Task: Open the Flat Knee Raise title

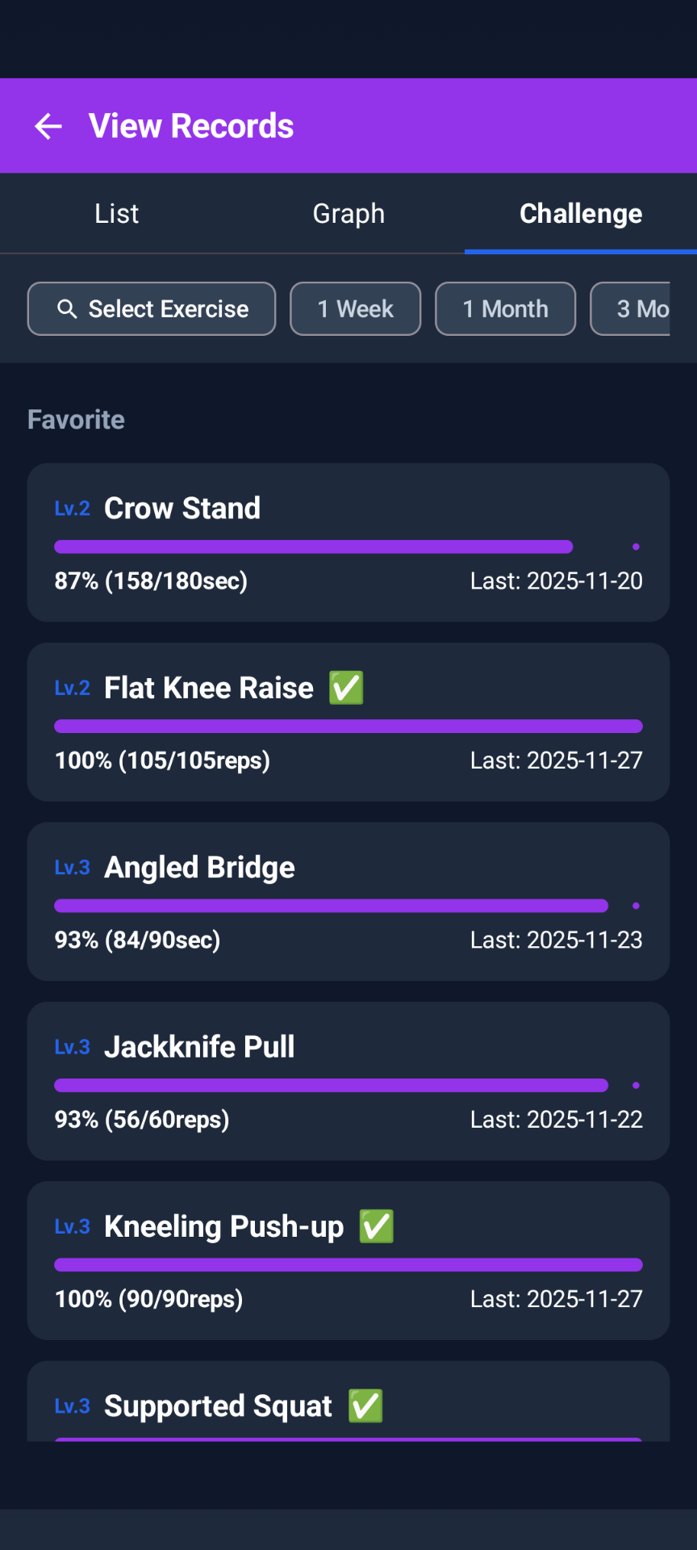Action: 208,688
